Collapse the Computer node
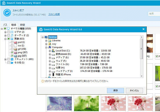Screen dimensions: 160x112 (x=46, y=47)
